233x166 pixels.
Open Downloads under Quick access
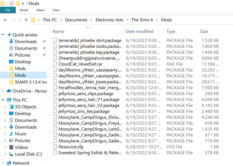coord(26,42)
